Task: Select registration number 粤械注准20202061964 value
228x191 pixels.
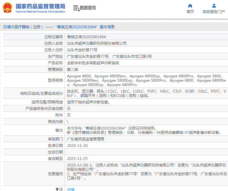Action: (86, 37)
